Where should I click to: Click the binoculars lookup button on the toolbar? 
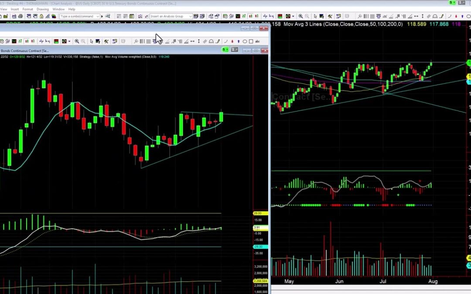point(107,15)
